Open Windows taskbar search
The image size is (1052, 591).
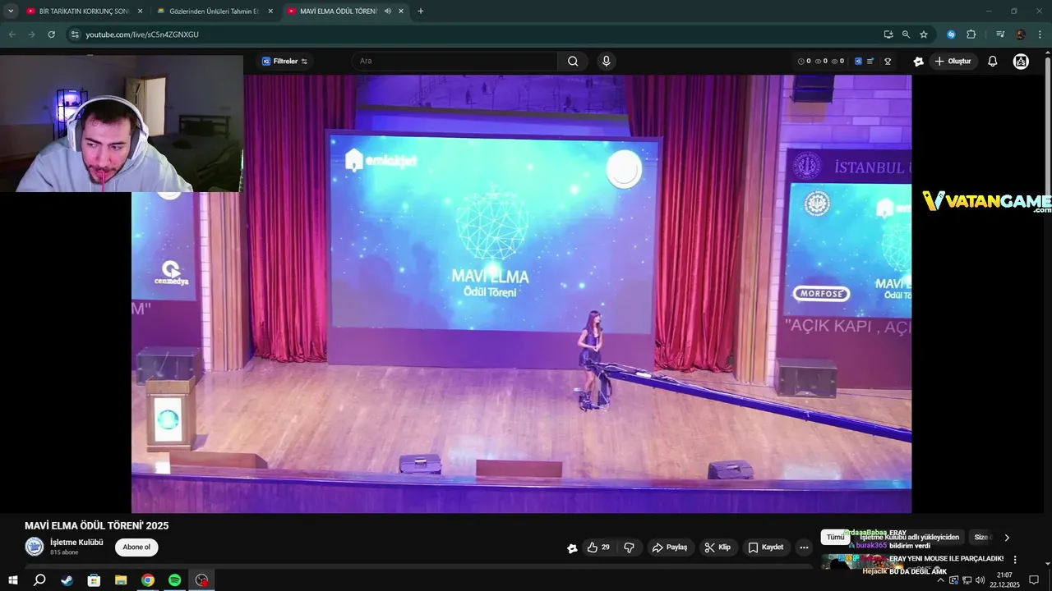click(39, 580)
